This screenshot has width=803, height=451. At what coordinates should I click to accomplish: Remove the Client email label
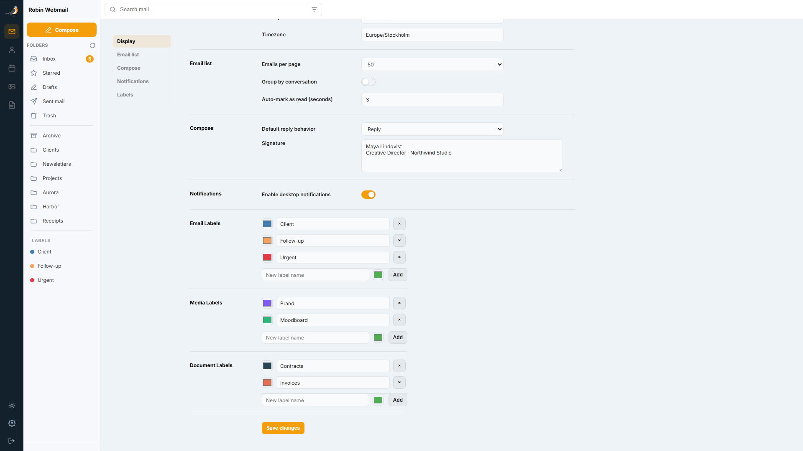pos(399,224)
